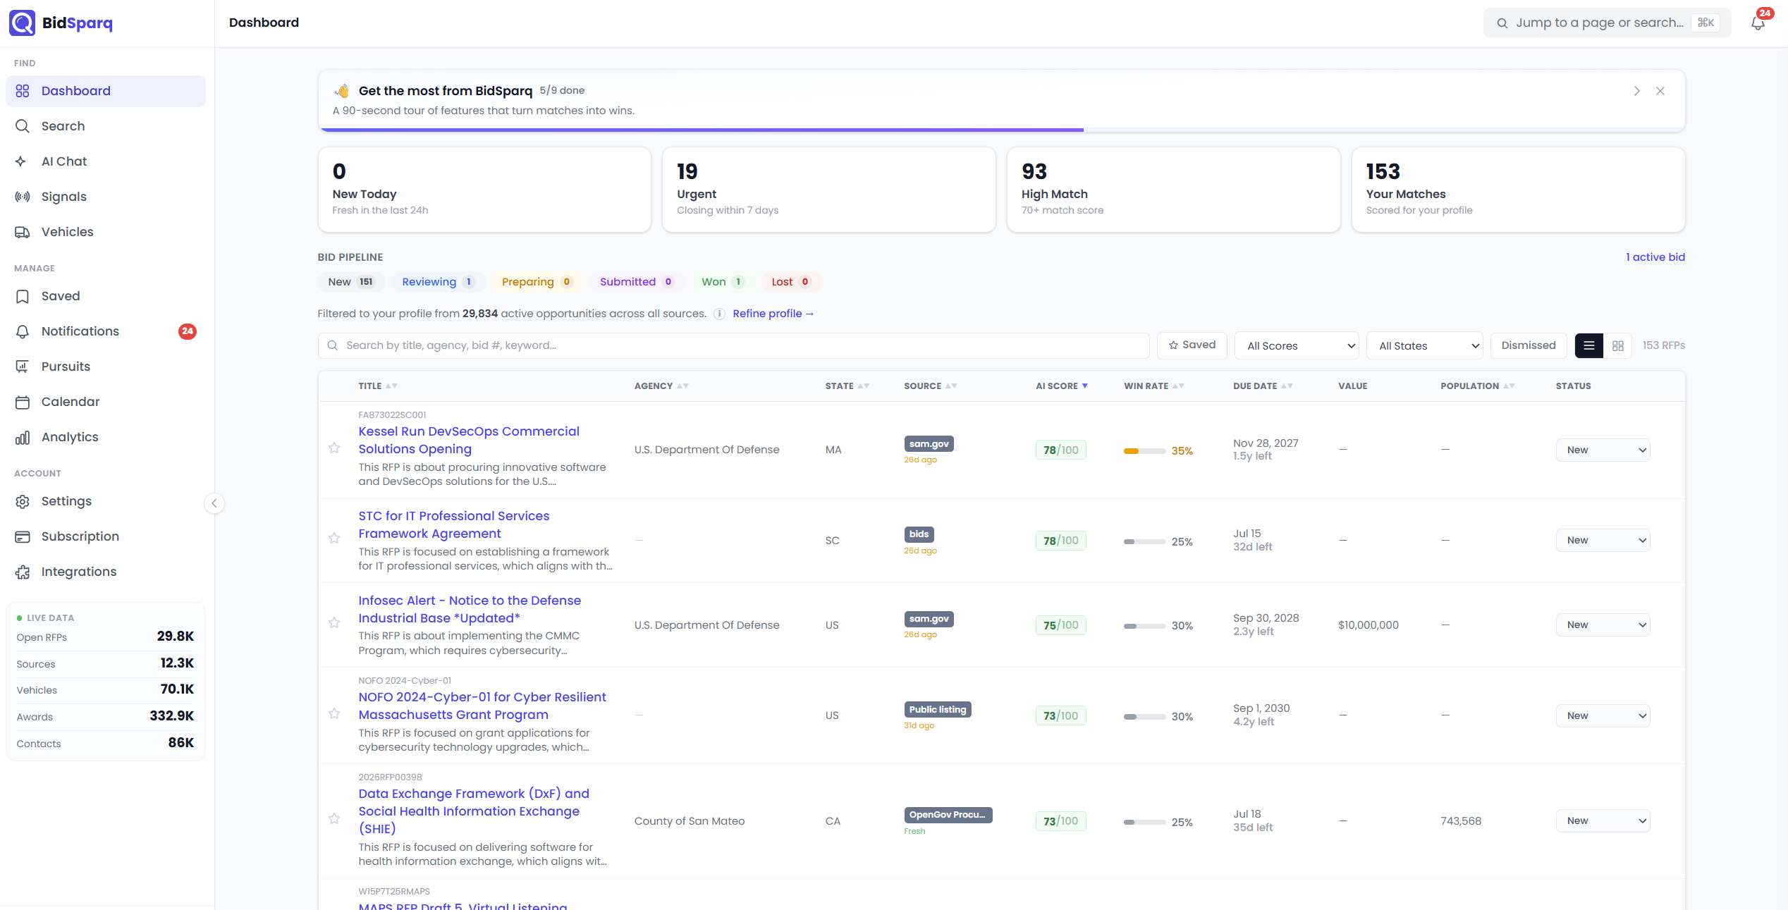The width and height of the screenshot is (1788, 910).
Task: Toggle the Saved filter button
Action: [1192, 345]
